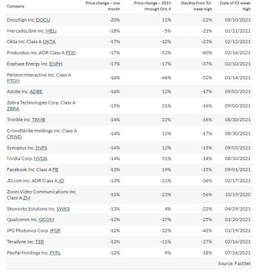Click the Teradyne TER link
The image size is (263, 273).
coord(39,242)
